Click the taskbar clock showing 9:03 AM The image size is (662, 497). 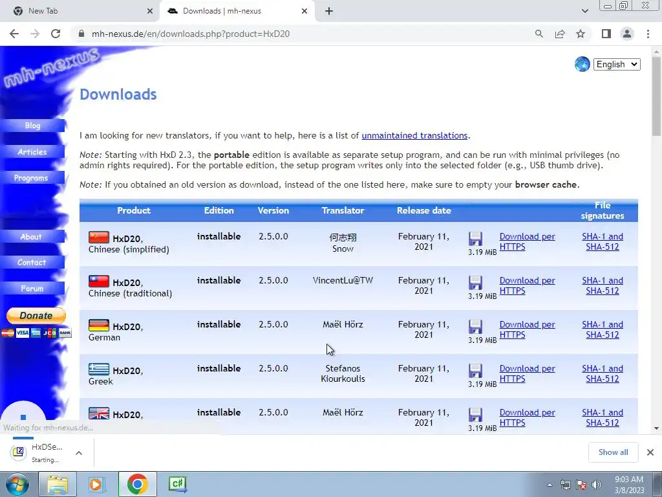[x=629, y=485]
